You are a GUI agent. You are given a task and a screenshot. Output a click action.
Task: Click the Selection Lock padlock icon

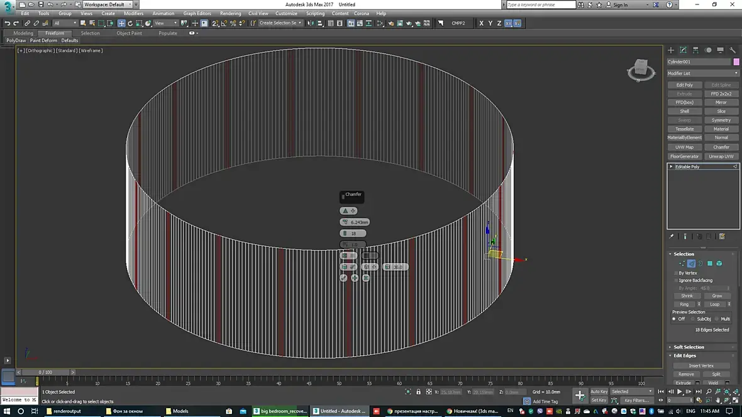[x=418, y=391]
